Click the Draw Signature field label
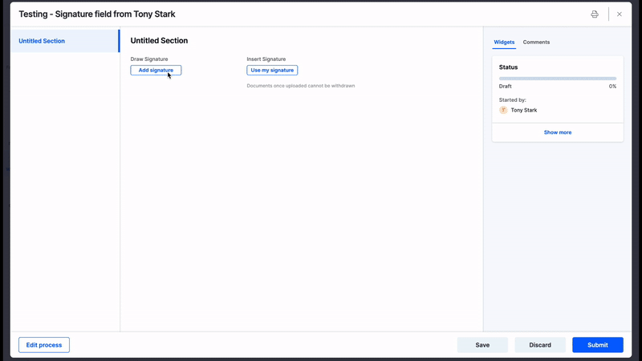Image resolution: width=642 pixels, height=361 pixels. pos(149,59)
